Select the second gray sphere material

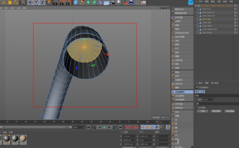pos(15,140)
